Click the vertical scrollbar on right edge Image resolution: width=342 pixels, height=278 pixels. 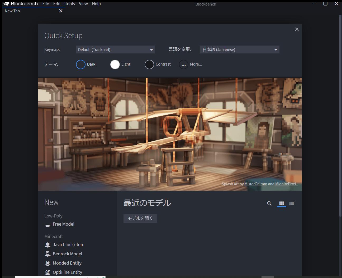(x=340, y=116)
